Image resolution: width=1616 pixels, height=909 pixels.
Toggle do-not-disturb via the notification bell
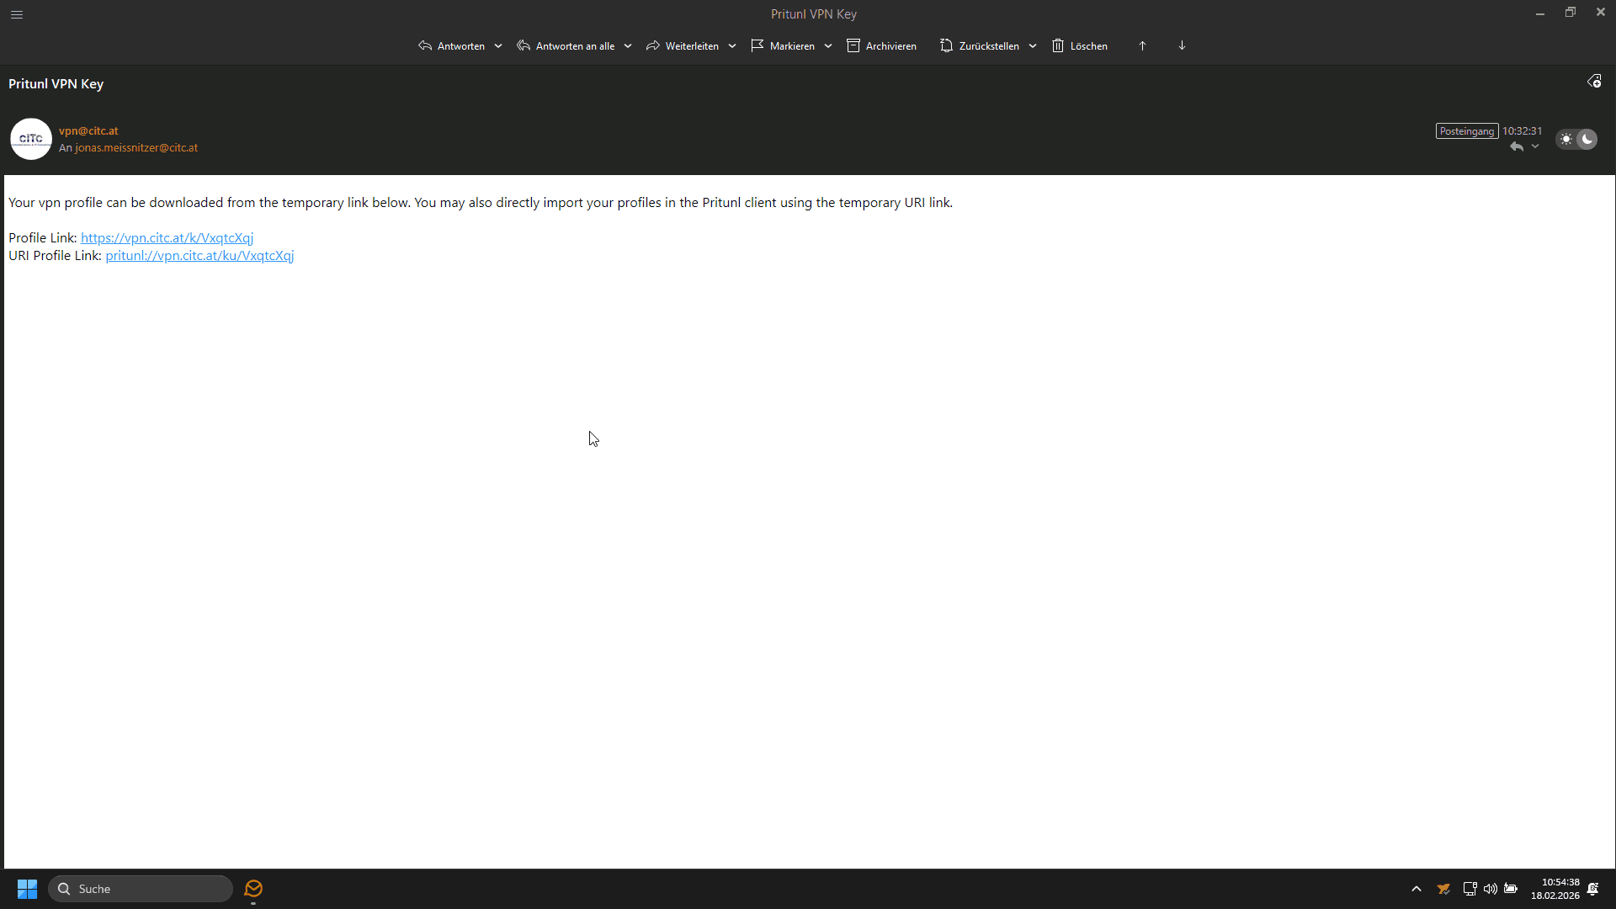coord(1593,888)
